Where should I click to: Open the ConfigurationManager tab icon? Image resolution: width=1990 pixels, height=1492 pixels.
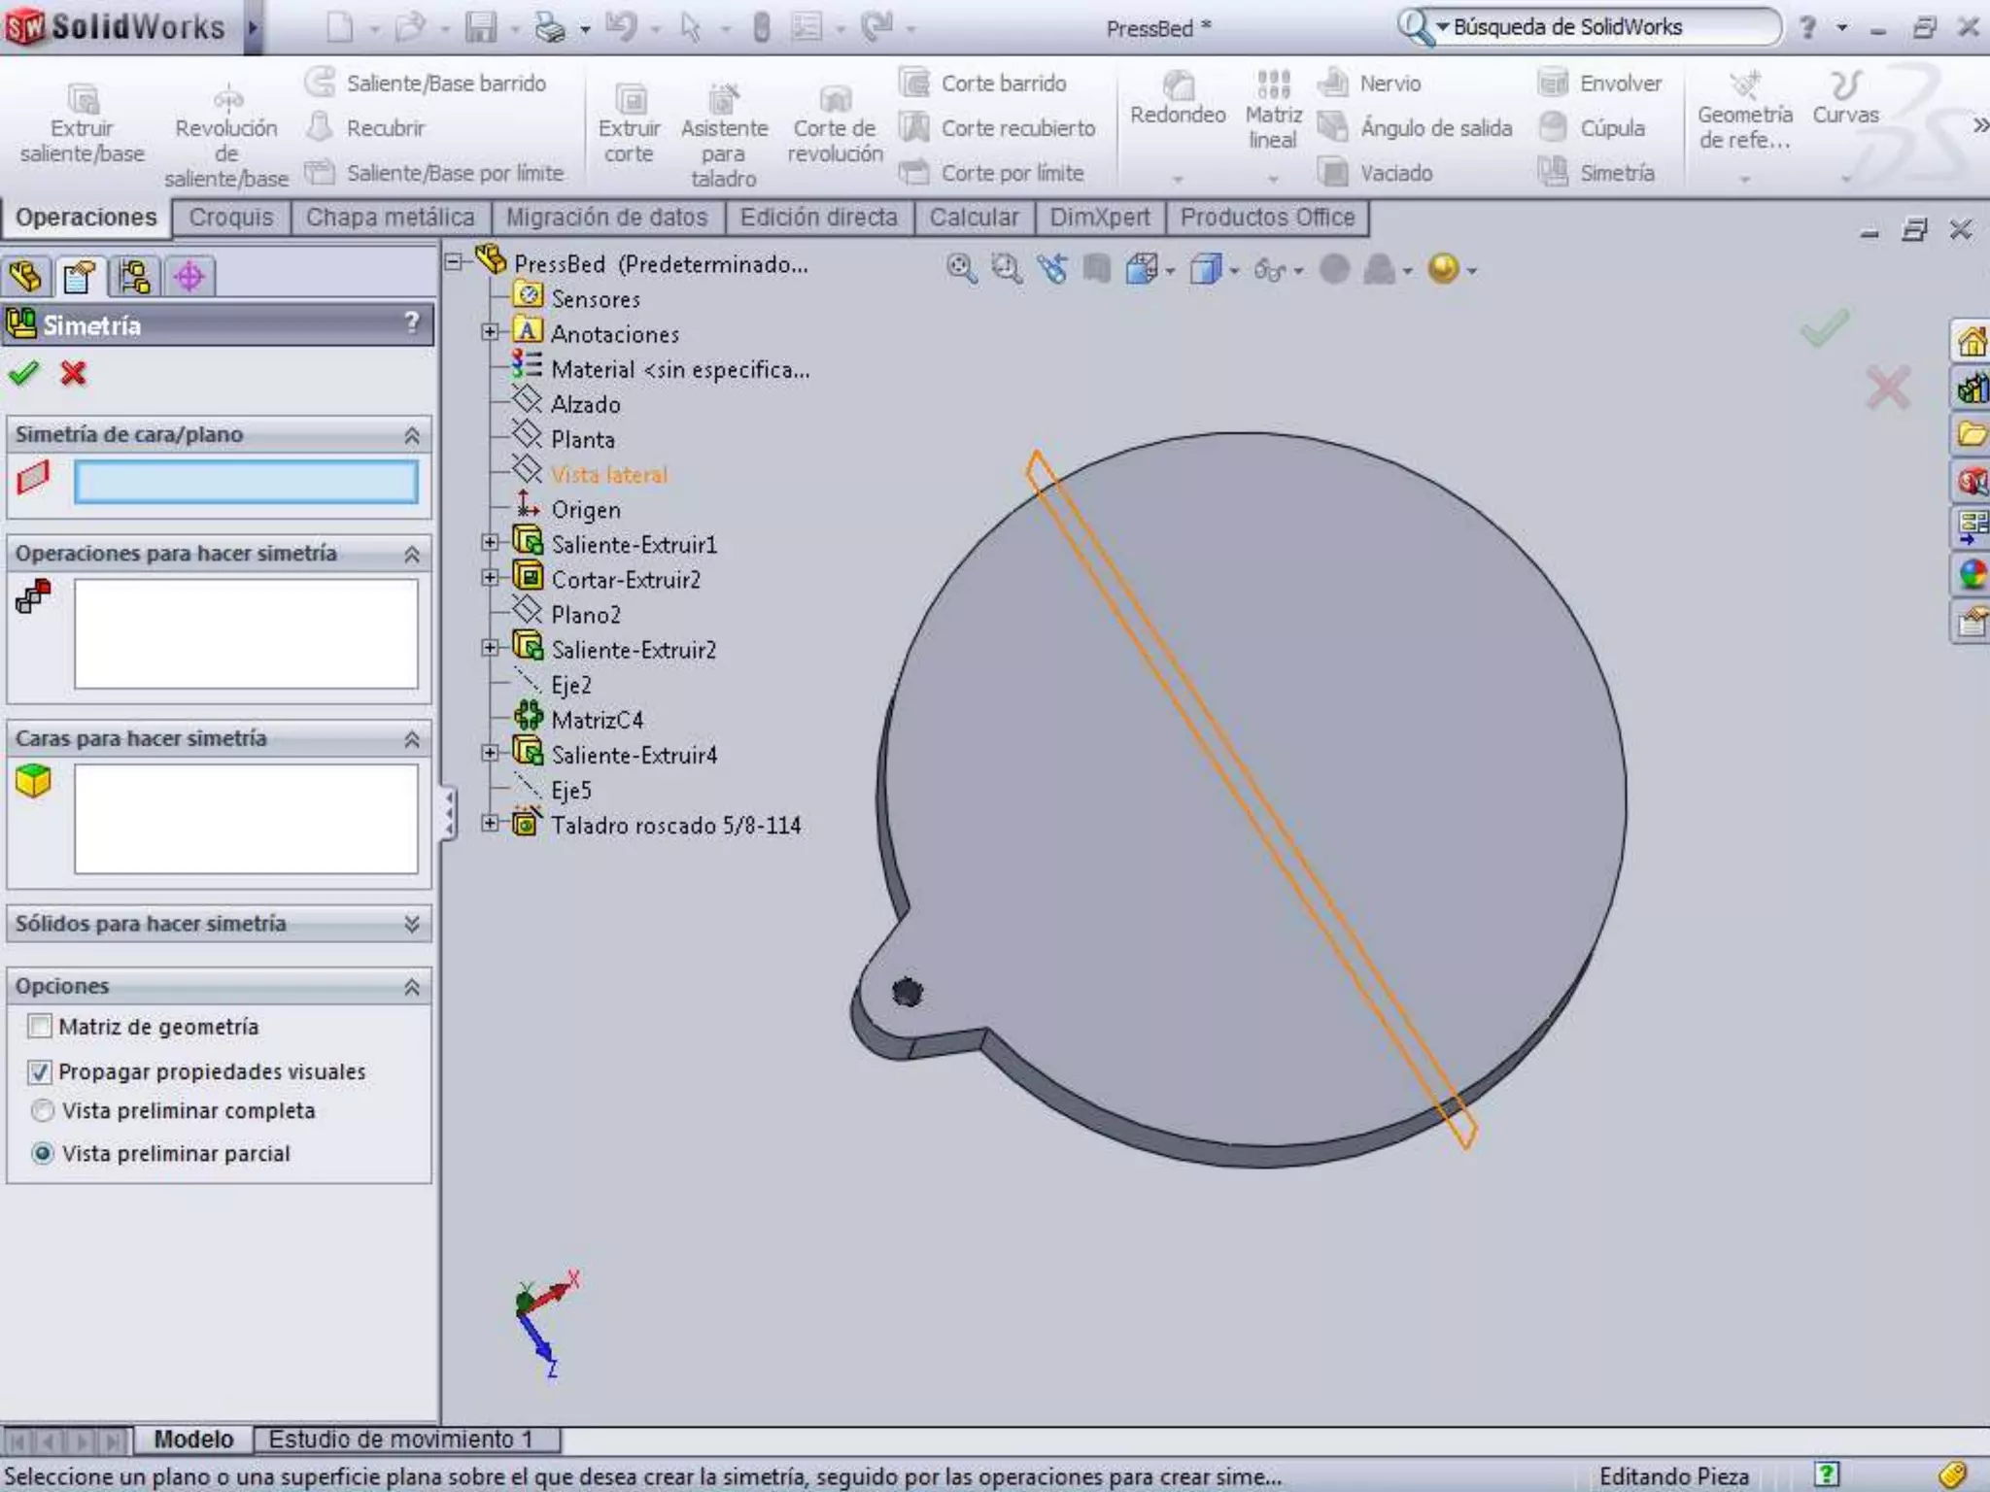click(134, 278)
